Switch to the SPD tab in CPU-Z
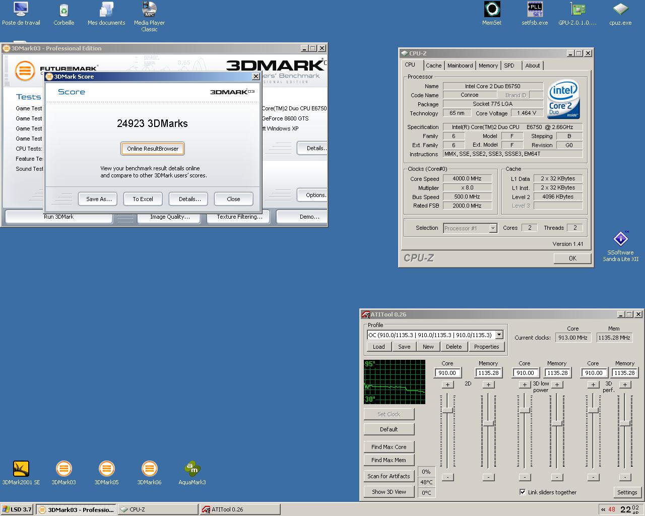This screenshot has height=516, width=645. tap(509, 66)
